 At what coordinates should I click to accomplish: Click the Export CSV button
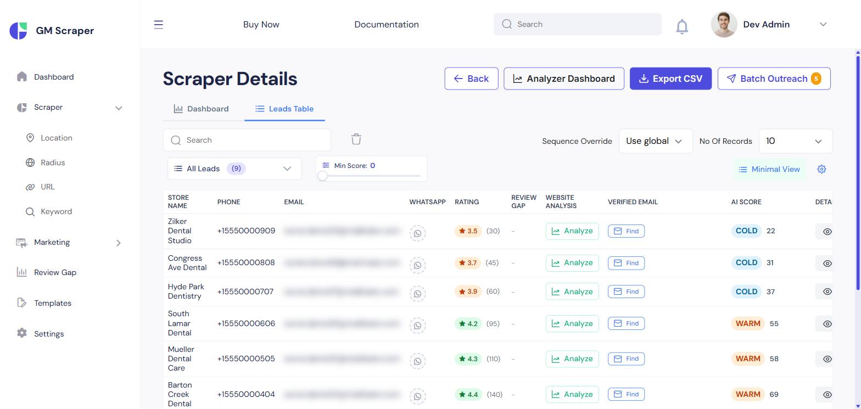[670, 79]
